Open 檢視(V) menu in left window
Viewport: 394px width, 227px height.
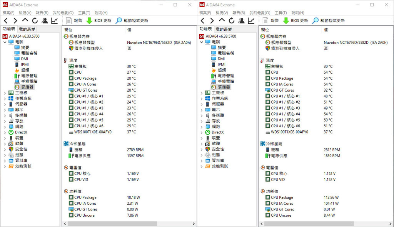click(25, 13)
